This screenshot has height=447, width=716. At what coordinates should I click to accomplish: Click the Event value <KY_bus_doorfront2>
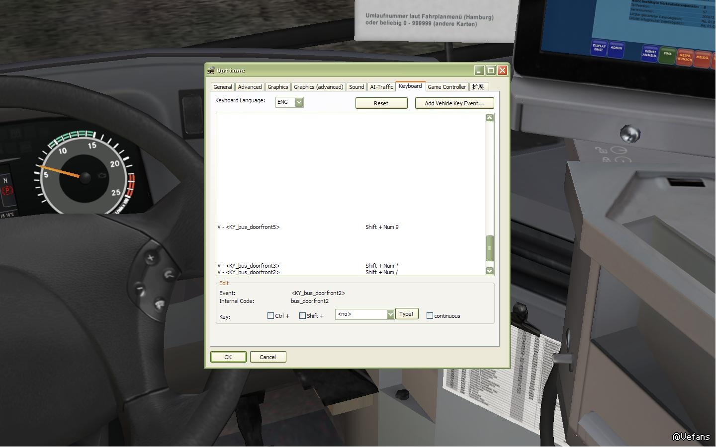coord(318,293)
